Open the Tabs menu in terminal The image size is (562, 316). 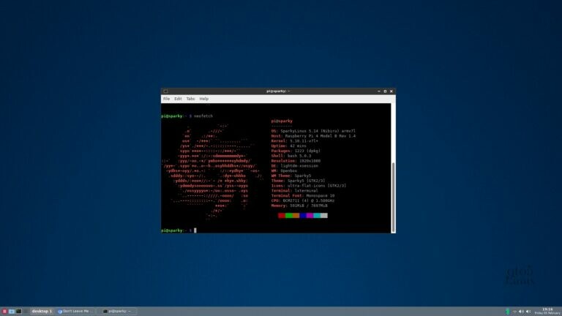pyautogui.click(x=190, y=99)
